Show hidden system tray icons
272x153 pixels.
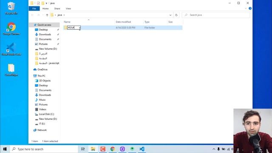tap(214, 149)
